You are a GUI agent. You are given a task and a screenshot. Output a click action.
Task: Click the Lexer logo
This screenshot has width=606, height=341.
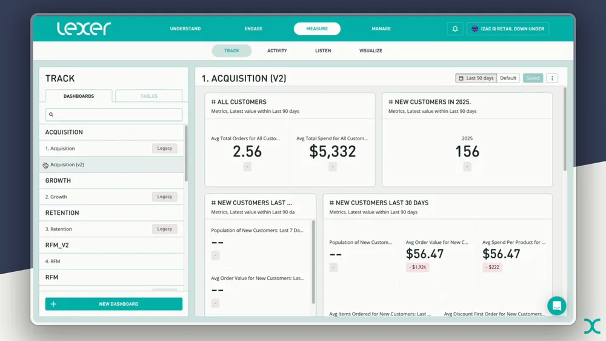click(84, 29)
